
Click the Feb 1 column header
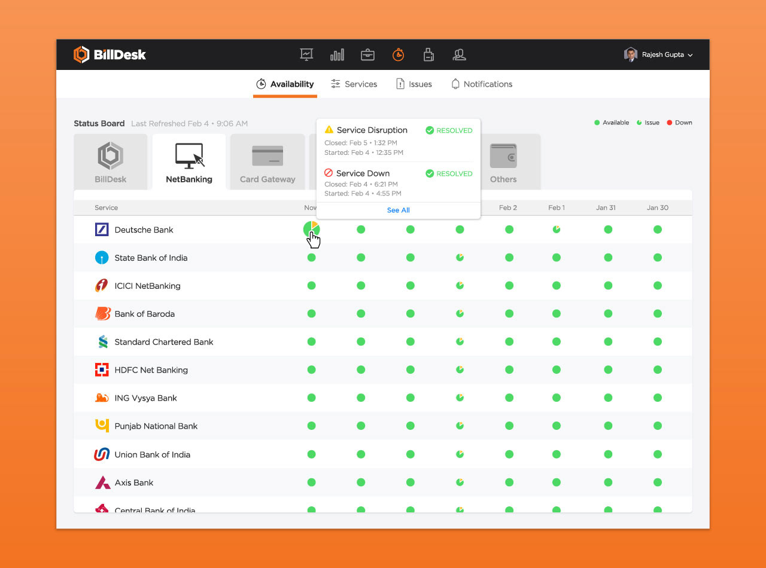tap(557, 207)
